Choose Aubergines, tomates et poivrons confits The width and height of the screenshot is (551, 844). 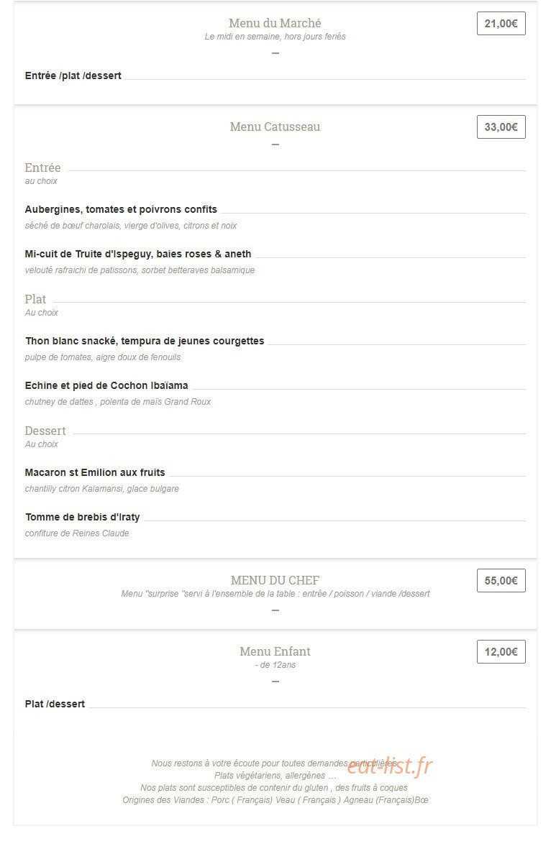click(121, 209)
